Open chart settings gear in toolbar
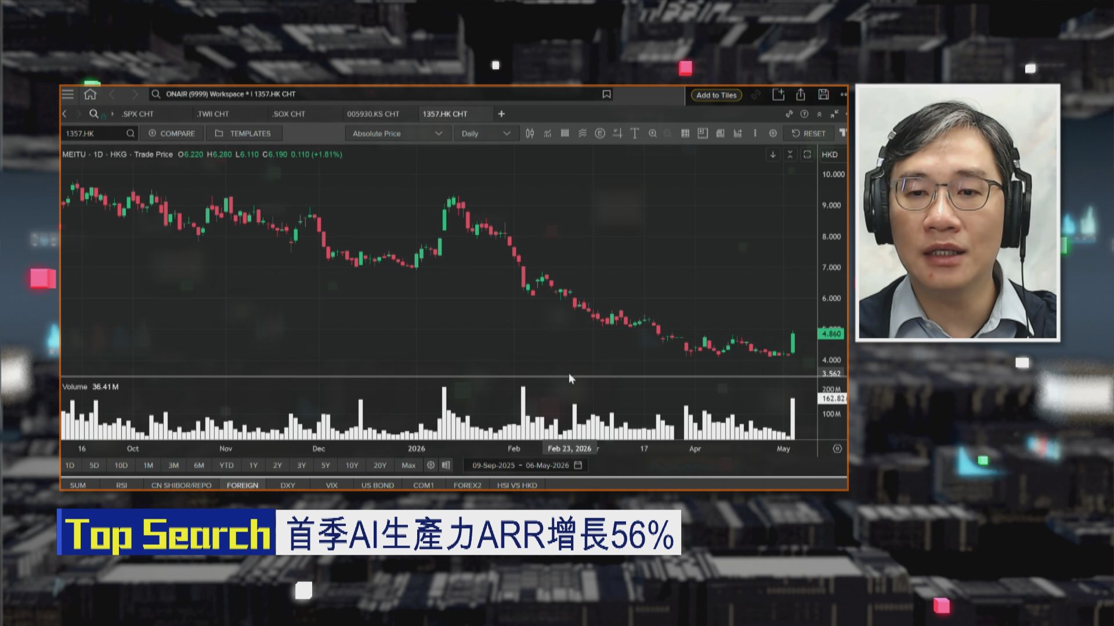 tap(773, 133)
